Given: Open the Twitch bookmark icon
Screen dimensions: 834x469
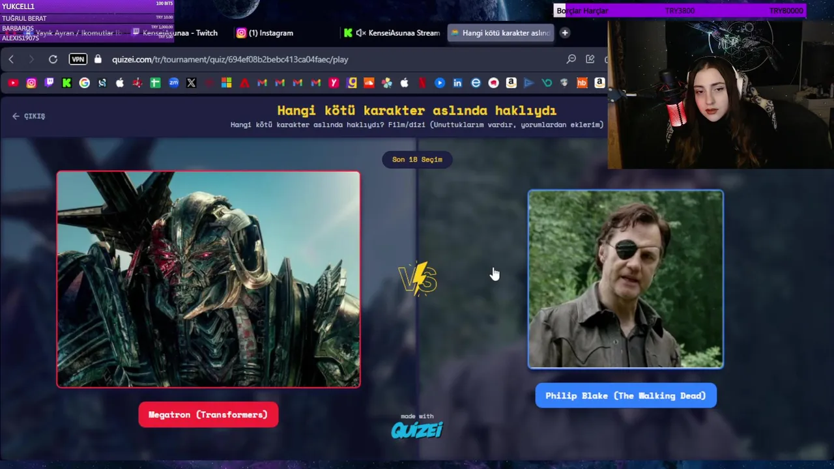Looking at the screenshot, I should 49,83.
